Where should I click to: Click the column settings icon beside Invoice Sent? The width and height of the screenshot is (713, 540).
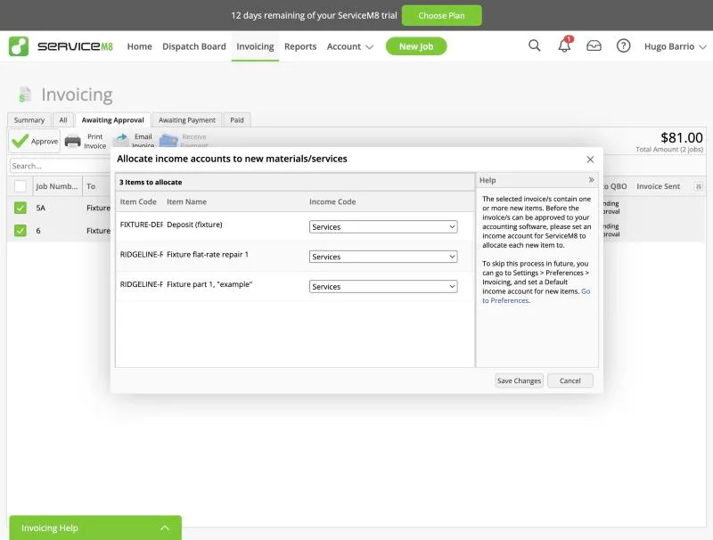(x=699, y=186)
